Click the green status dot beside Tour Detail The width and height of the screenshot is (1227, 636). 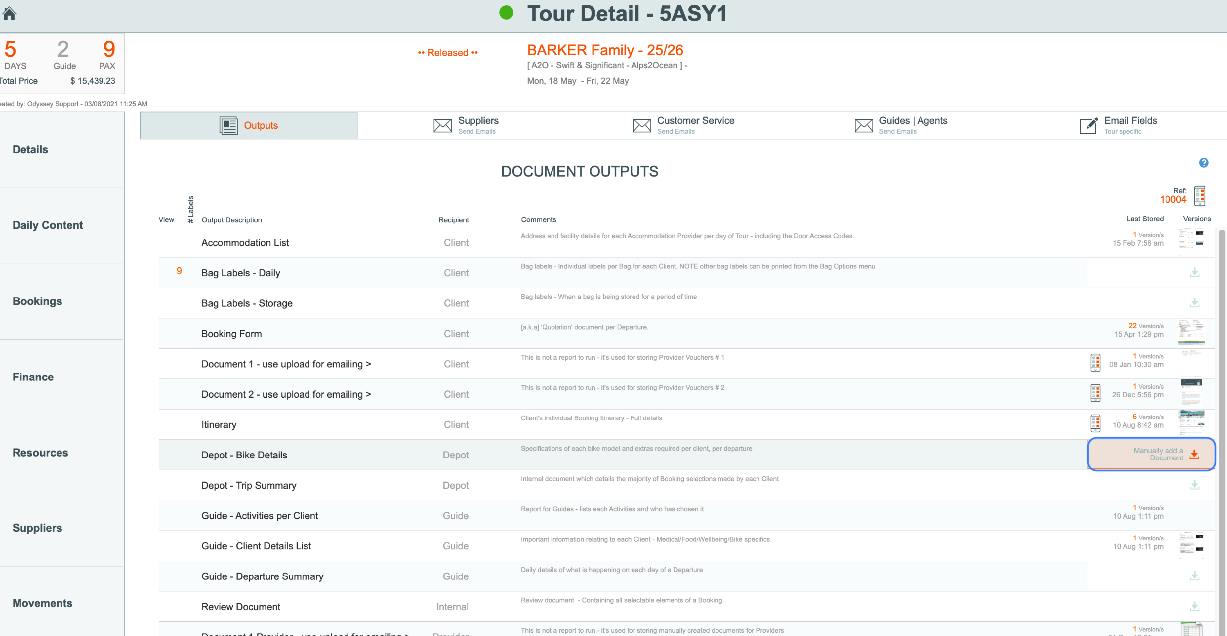(x=506, y=13)
